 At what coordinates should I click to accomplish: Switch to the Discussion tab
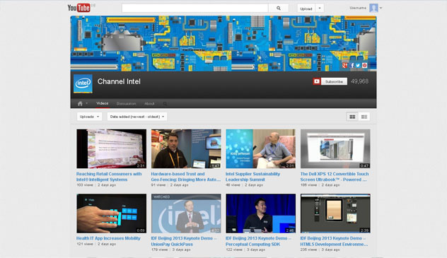(x=126, y=104)
